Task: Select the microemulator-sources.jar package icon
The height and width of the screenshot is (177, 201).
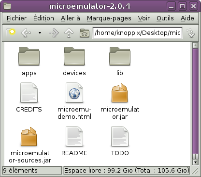Action: 29,137
